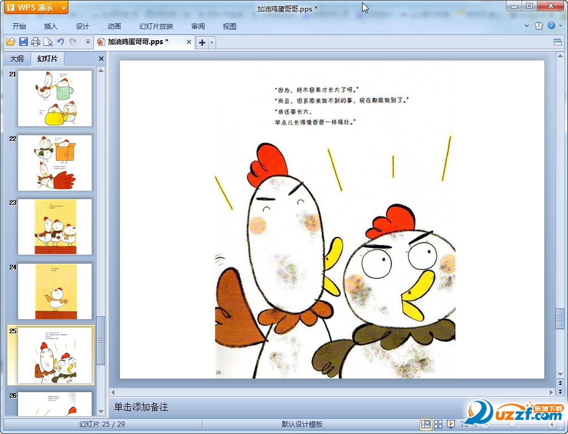This screenshot has height=434, width=568.
Task: Click the slide editor vertical scrollbar handle
Action: point(560,319)
